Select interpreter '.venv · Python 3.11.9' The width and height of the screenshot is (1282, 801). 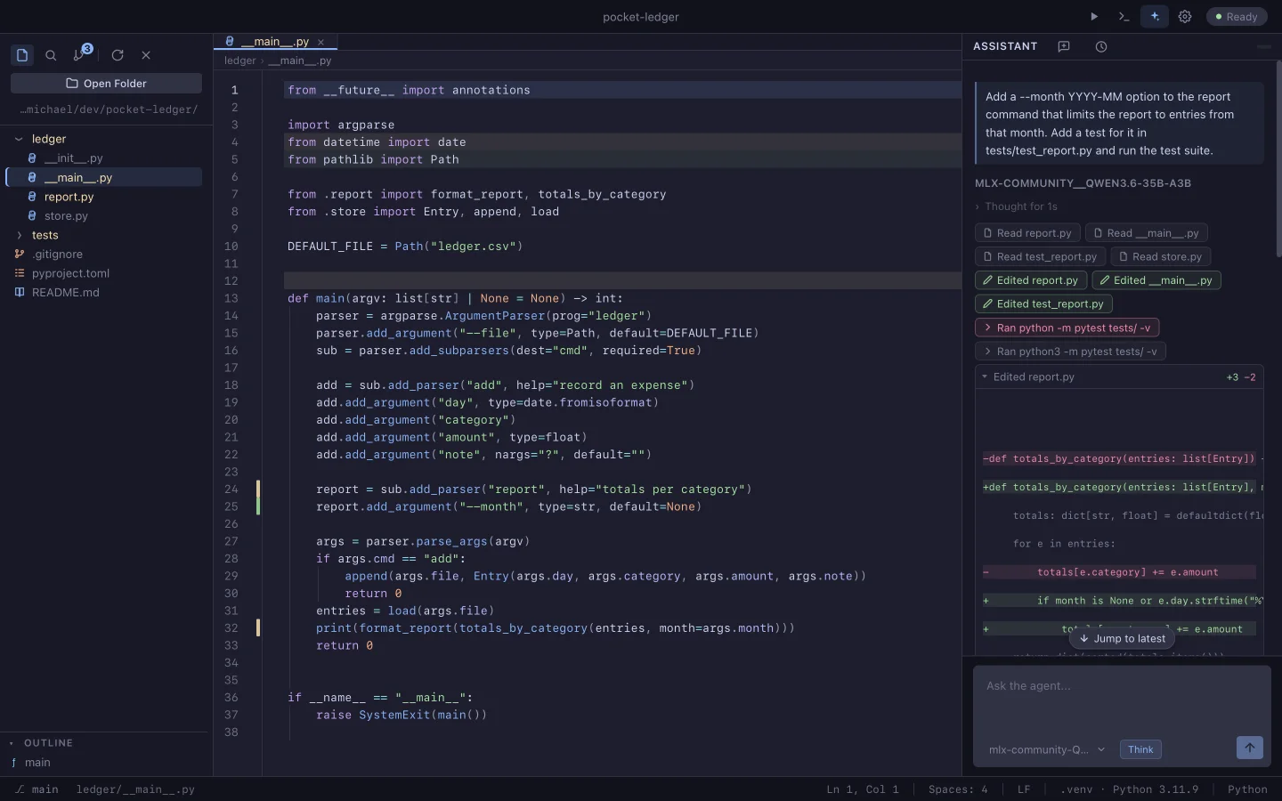[x=1129, y=789]
